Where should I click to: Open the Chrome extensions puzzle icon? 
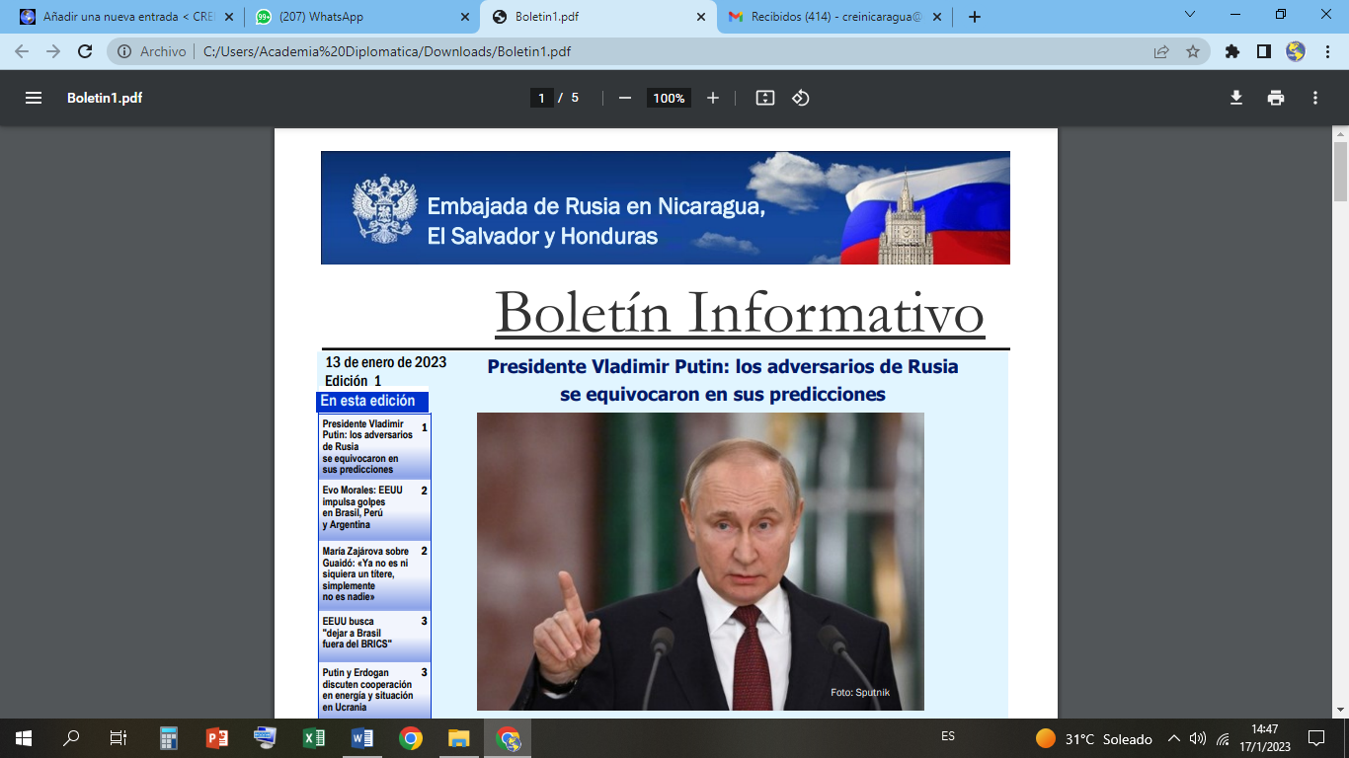1231,51
